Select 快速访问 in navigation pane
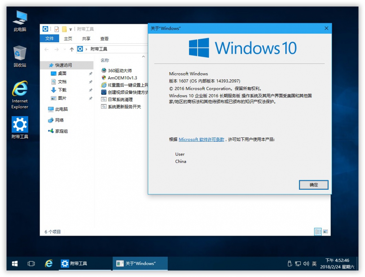Screen dimensions: 365x277 click(x=67, y=65)
